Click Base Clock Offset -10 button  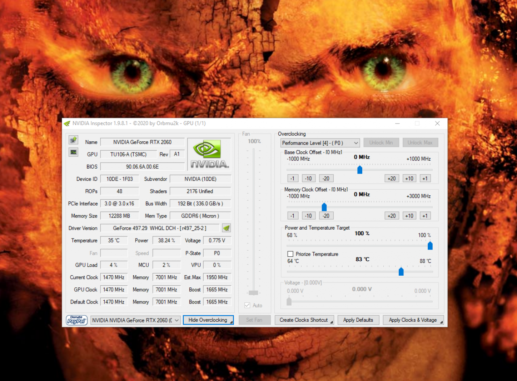click(x=308, y=178)
